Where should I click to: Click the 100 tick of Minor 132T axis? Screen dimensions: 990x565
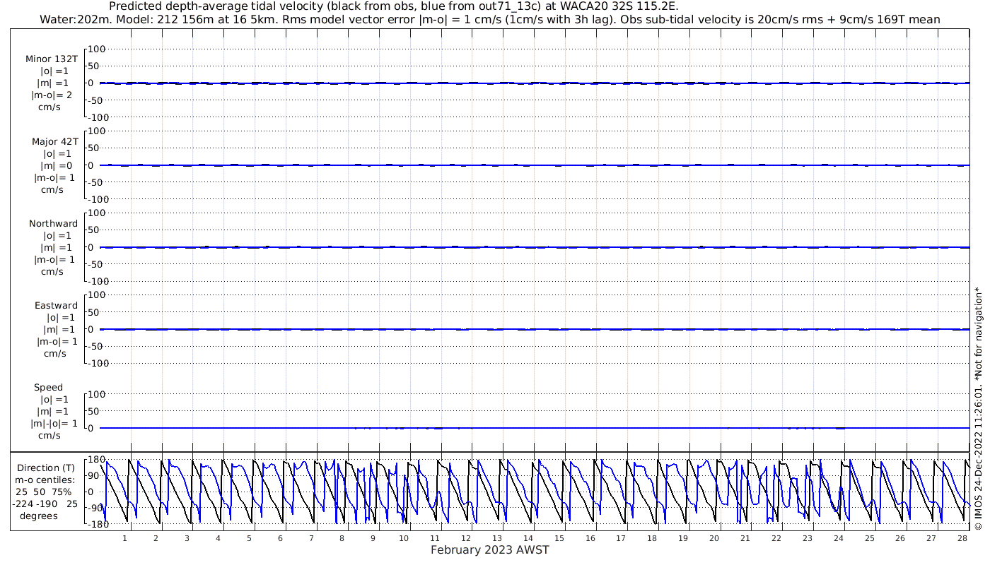pos(96,49)
